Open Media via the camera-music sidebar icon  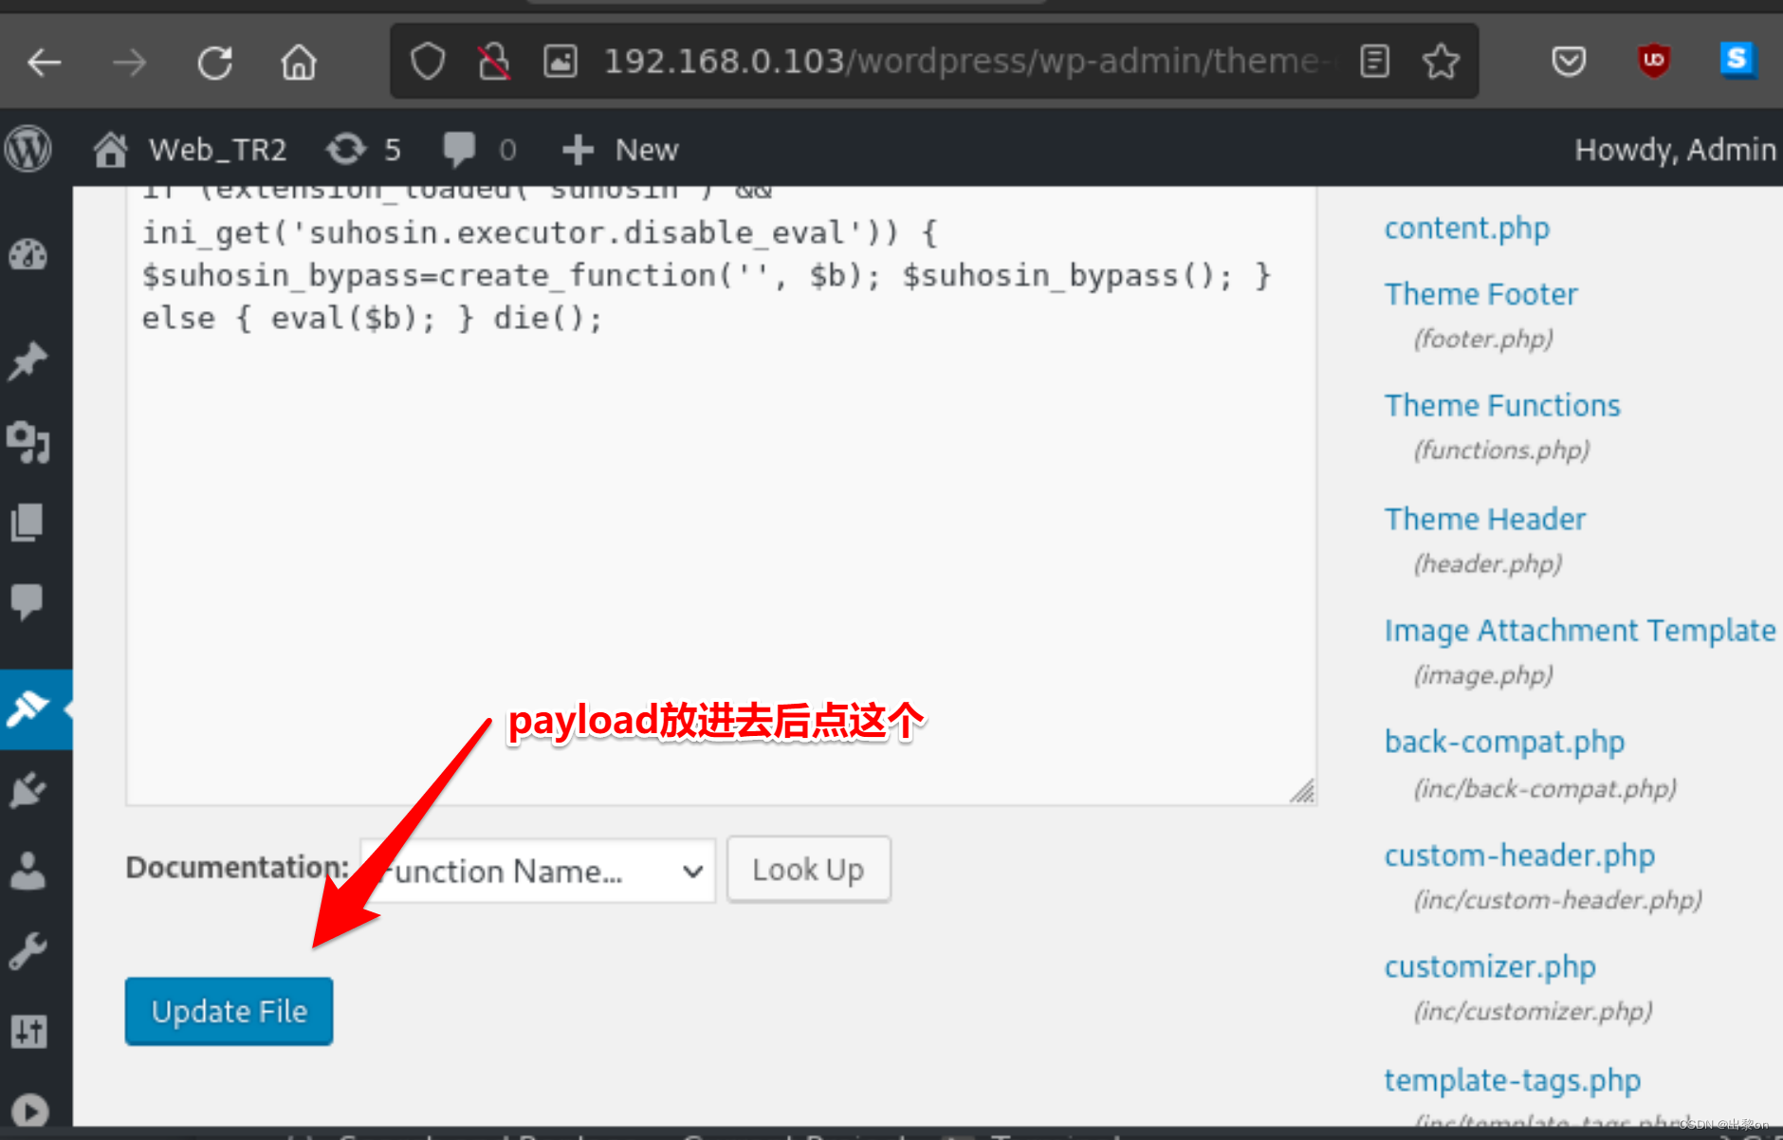coord(28,441)
